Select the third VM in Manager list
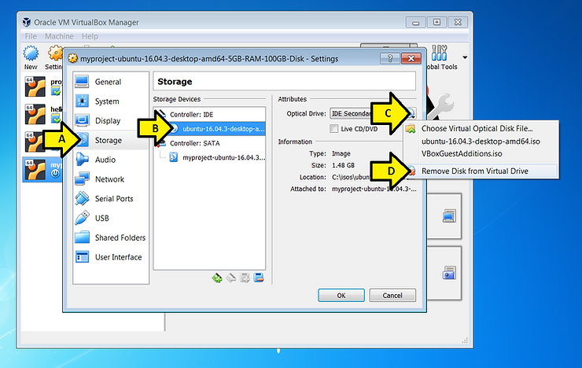 pyautogui.click(x=42, y=142)
